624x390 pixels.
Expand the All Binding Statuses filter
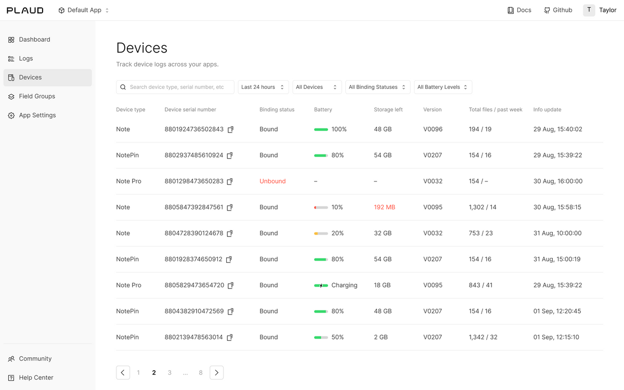378,87
